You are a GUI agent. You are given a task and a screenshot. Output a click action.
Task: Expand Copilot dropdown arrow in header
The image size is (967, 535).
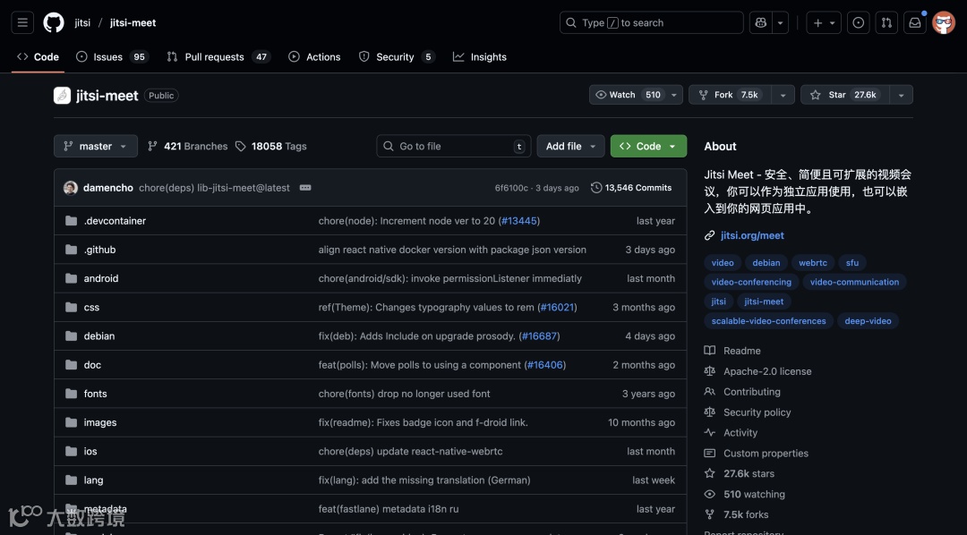tap(780, 22)
